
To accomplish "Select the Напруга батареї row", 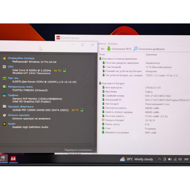I will pos(113,120).
